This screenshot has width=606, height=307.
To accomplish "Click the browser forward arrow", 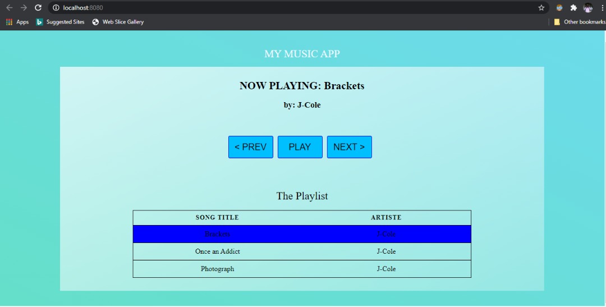I will point(24,8).
